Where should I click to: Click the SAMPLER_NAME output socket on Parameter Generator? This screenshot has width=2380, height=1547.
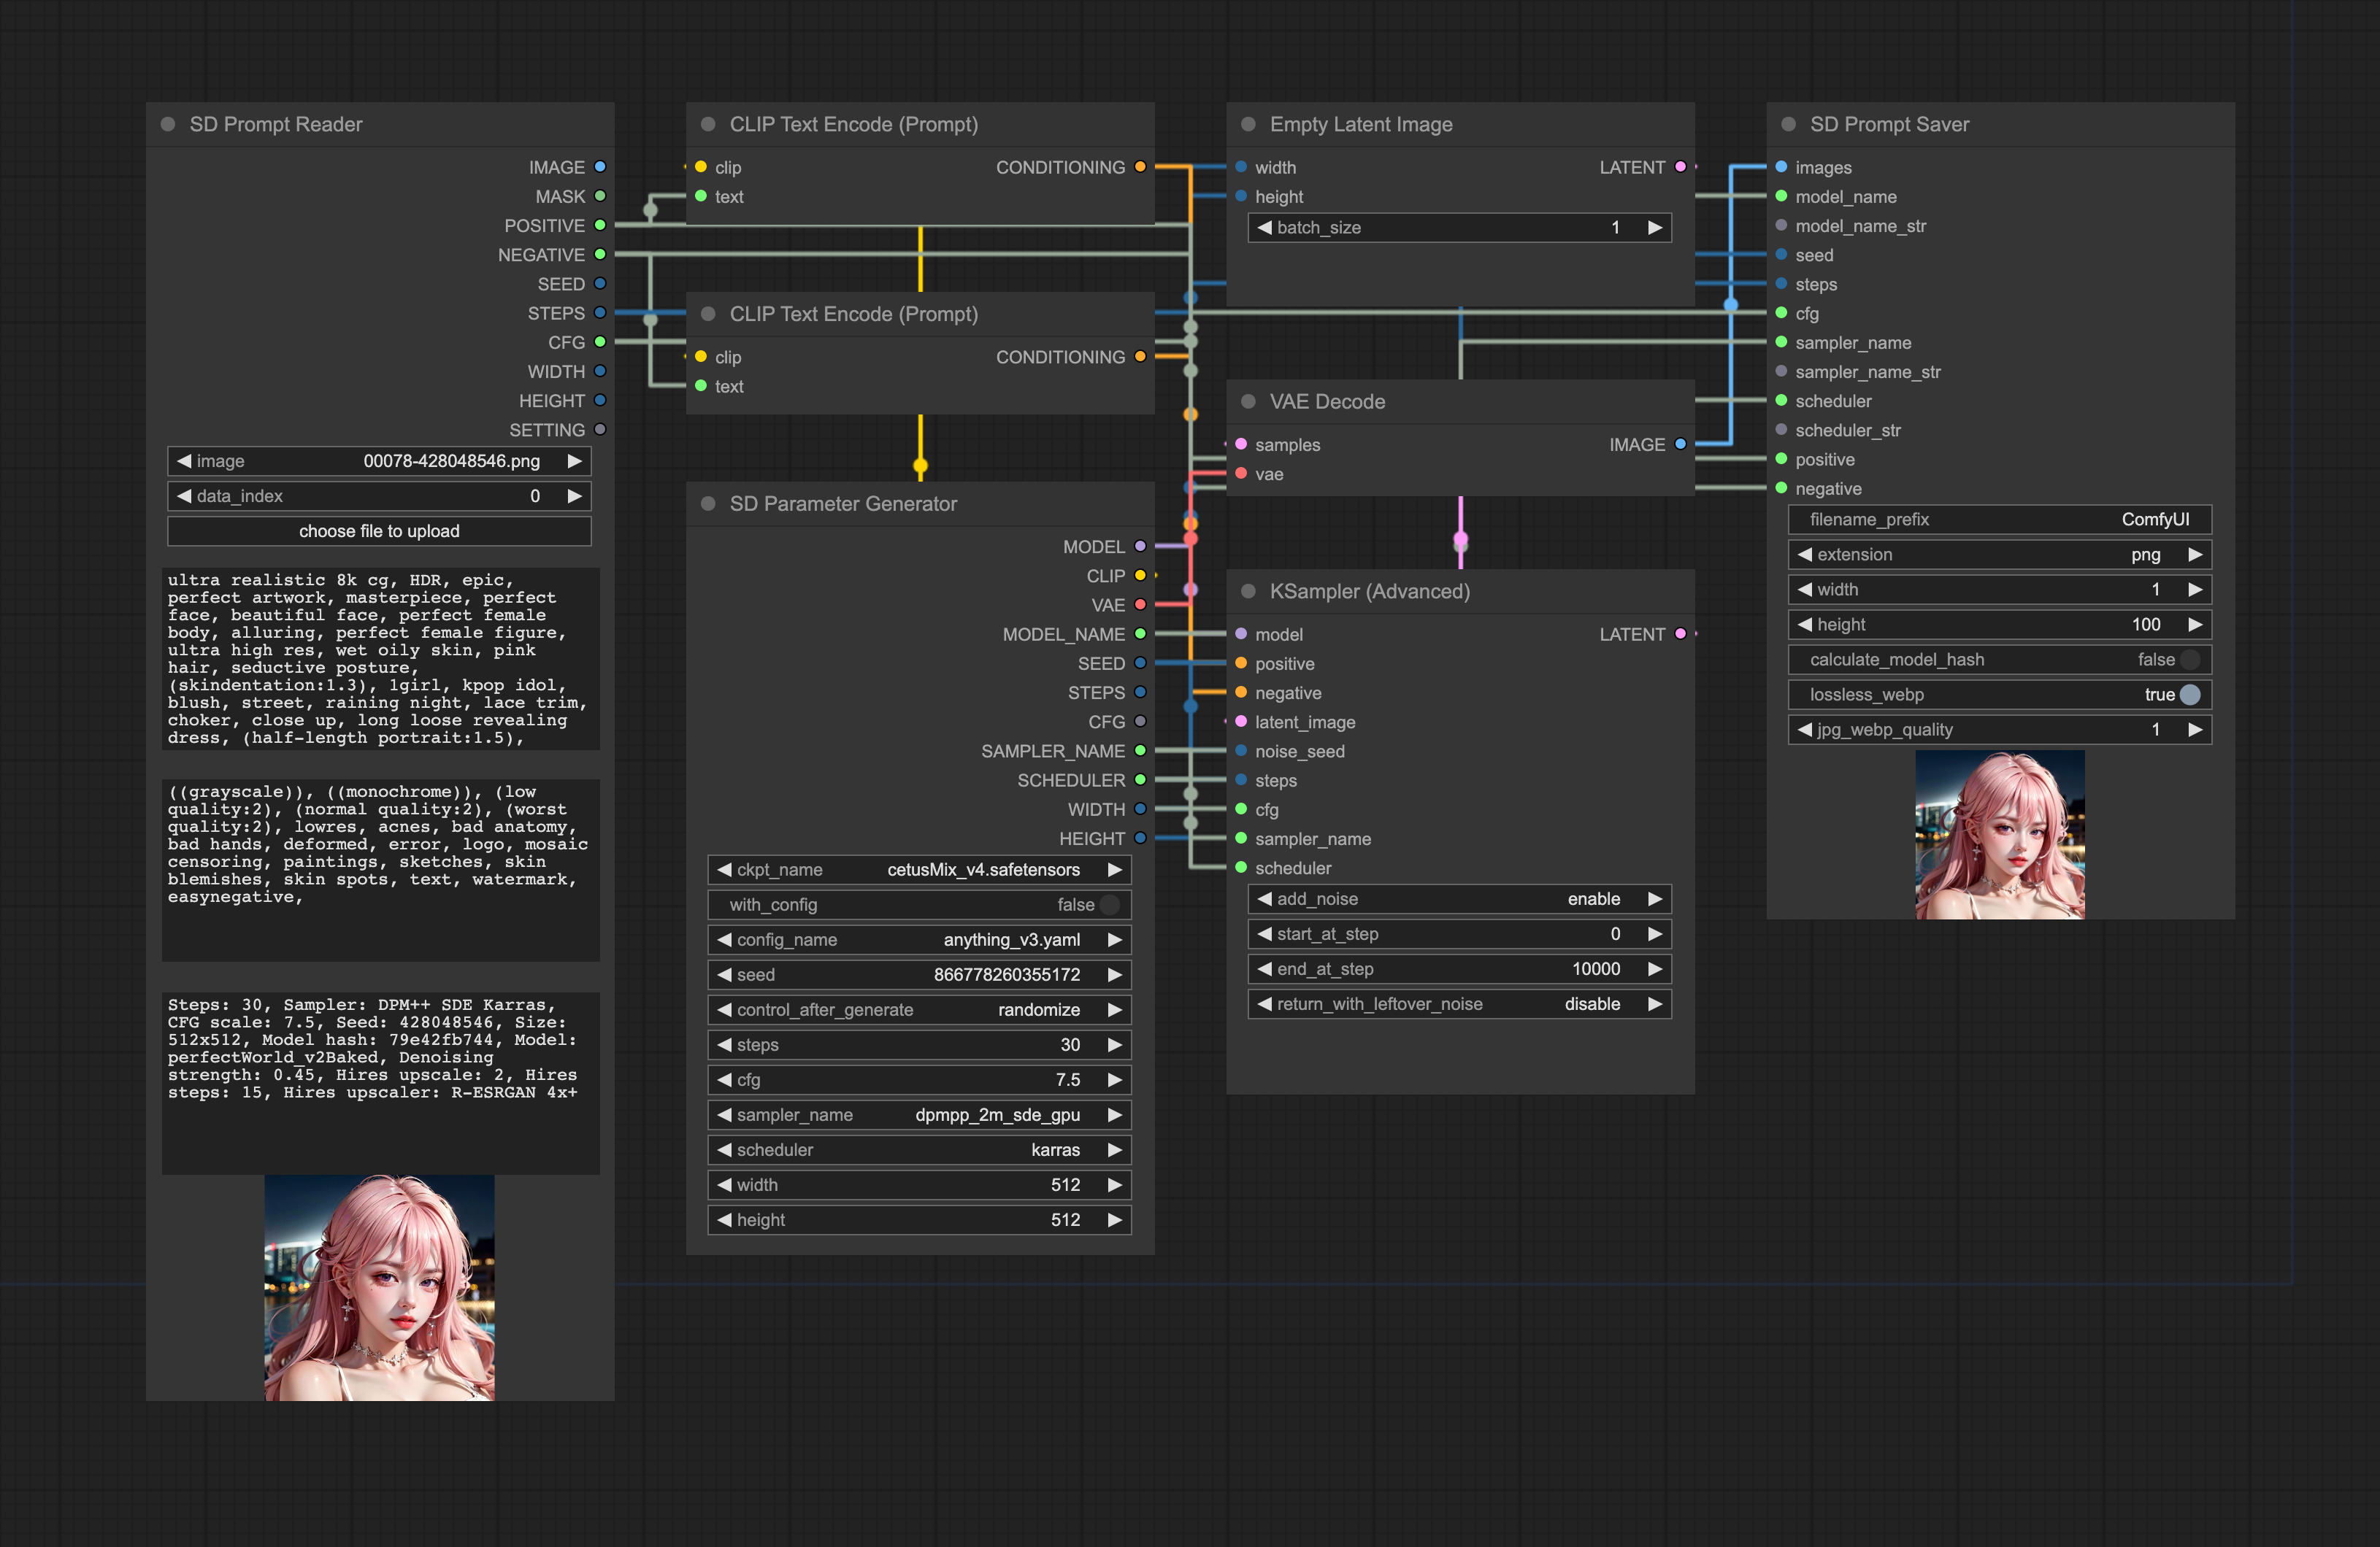pyautogui.click(x=1140, y=749)
